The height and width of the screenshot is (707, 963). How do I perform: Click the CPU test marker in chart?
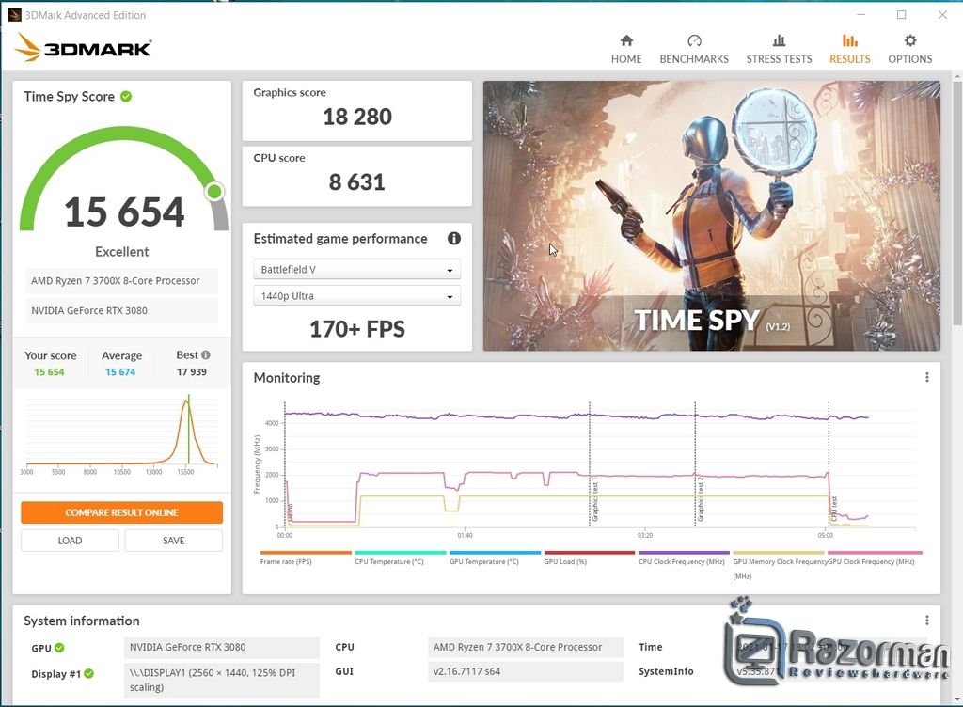[833, 509]
